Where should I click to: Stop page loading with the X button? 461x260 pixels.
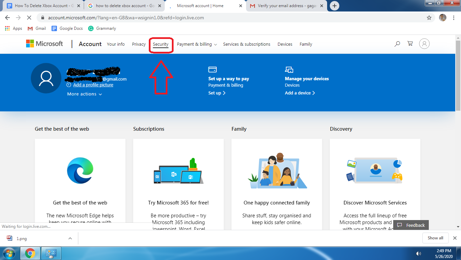[29, 18]
